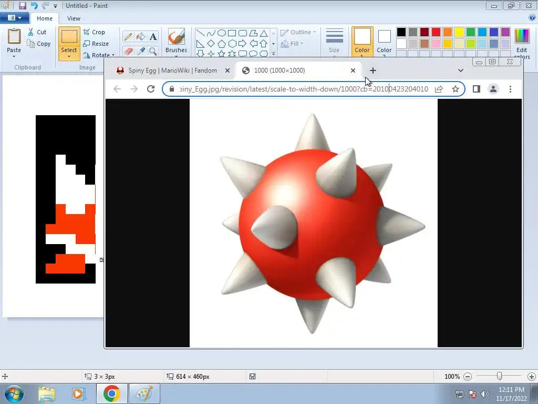Choose the black color swatch

401,32
